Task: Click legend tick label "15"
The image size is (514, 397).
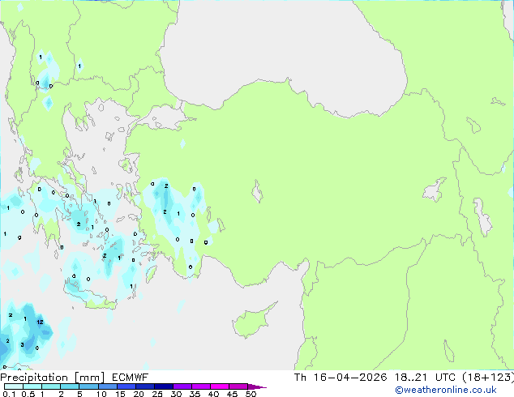Action: [120, 394]
